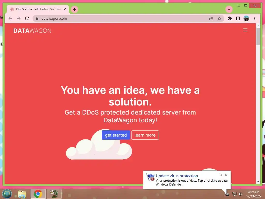Go forward with the forward arrow
265x199 pixels.
19,18
